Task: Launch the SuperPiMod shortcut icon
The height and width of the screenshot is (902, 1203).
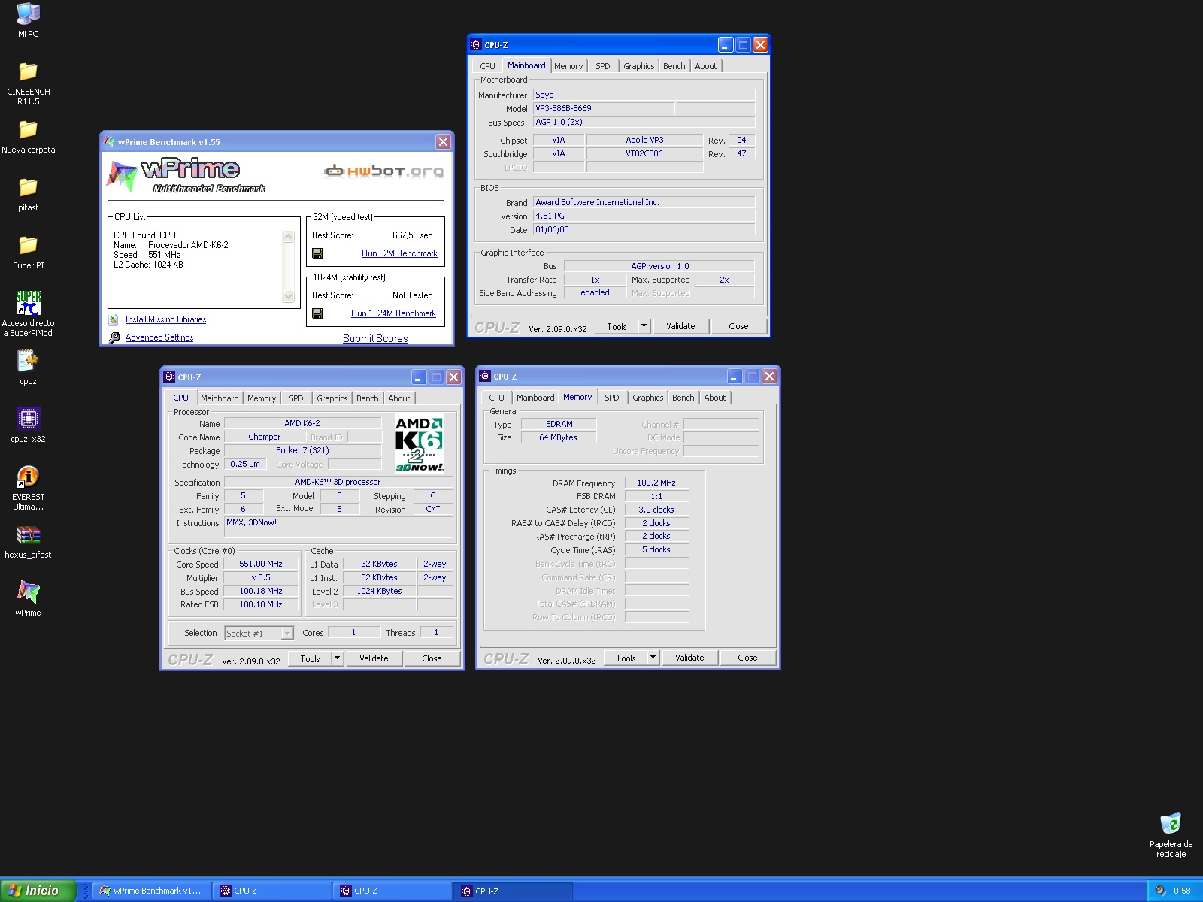Action: [x=28, y=303]
